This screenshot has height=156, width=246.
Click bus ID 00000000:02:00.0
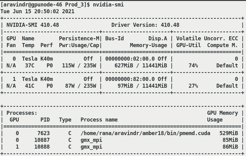click(x=130, y=59)
